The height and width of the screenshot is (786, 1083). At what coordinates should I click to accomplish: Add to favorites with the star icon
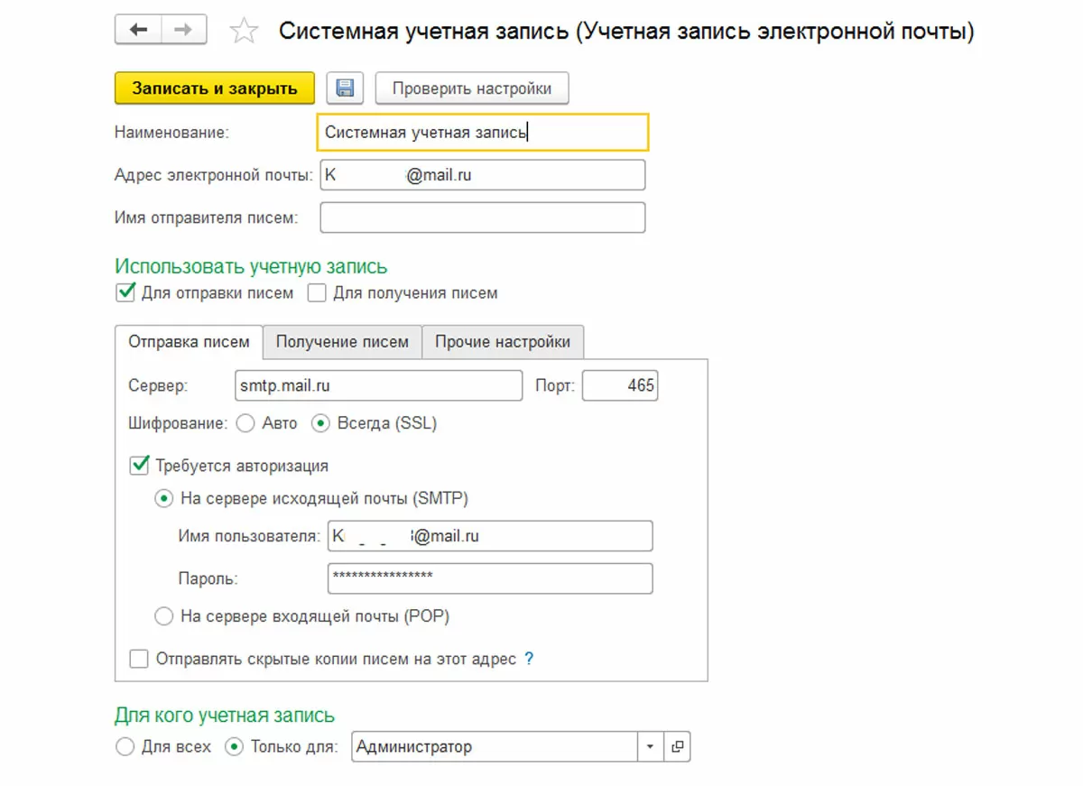(244, 32)
